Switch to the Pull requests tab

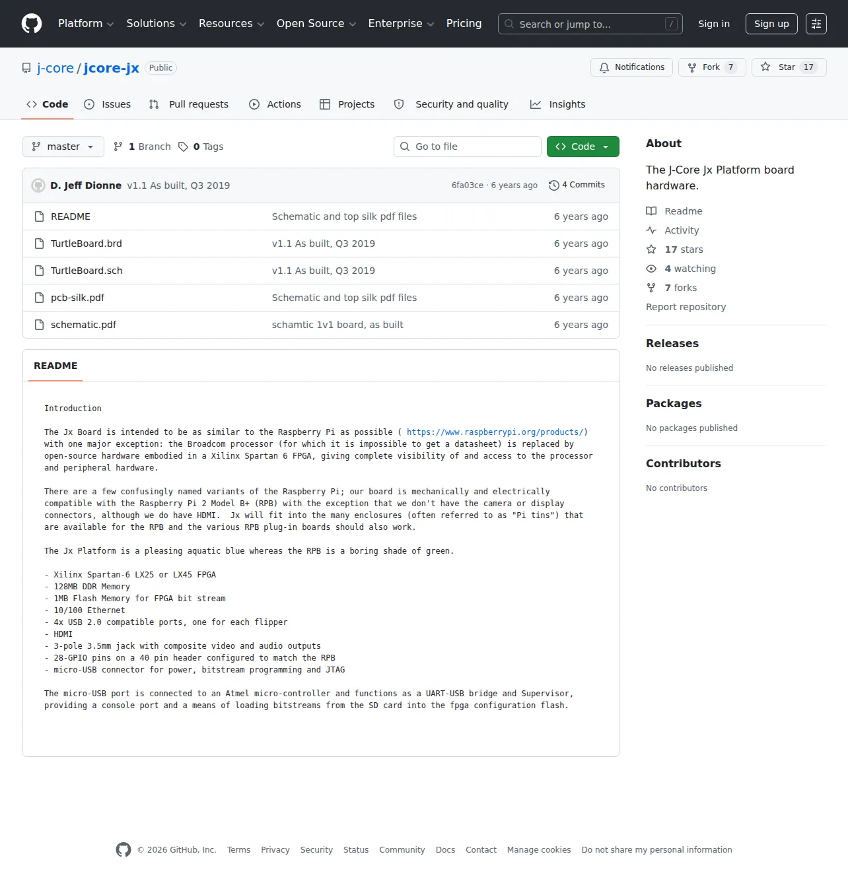click(x=189, y=104)
